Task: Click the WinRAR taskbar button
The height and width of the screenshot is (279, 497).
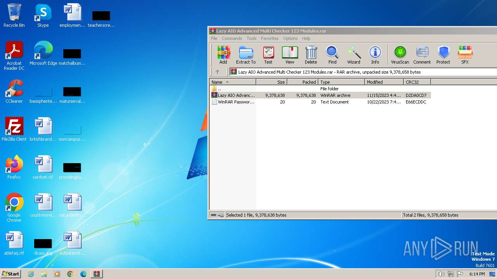Action: click(x=96, y=274)
